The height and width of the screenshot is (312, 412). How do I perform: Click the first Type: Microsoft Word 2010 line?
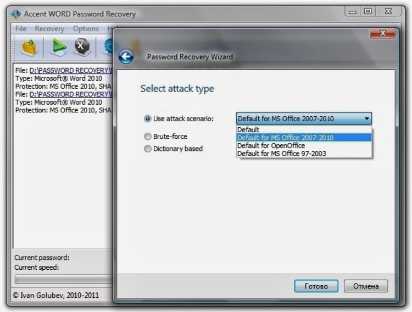[x=59, y=78]
